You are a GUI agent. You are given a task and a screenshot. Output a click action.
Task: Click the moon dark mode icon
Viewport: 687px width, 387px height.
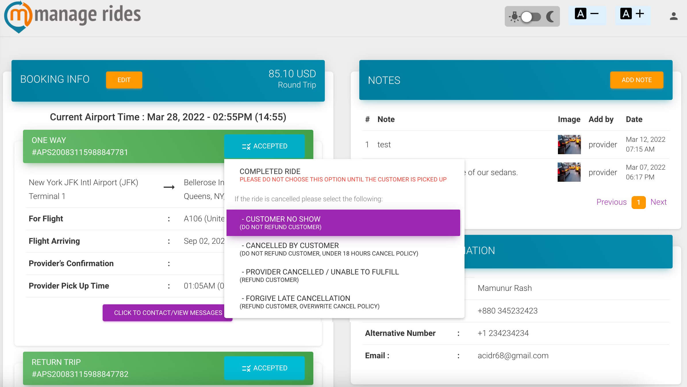point(550,17)
